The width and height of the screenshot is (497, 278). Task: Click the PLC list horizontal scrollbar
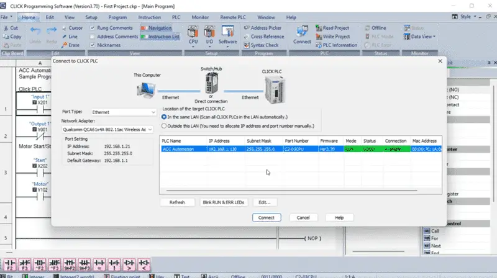point(291,191)
